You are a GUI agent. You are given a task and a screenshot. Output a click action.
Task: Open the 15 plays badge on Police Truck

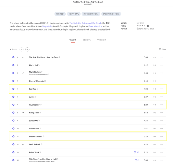click(136, 152)
